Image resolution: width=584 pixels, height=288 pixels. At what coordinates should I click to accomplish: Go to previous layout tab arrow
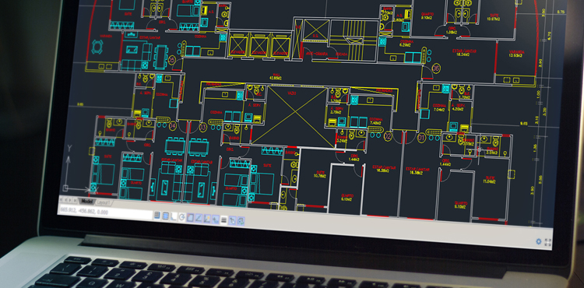[x=66, y=200]
